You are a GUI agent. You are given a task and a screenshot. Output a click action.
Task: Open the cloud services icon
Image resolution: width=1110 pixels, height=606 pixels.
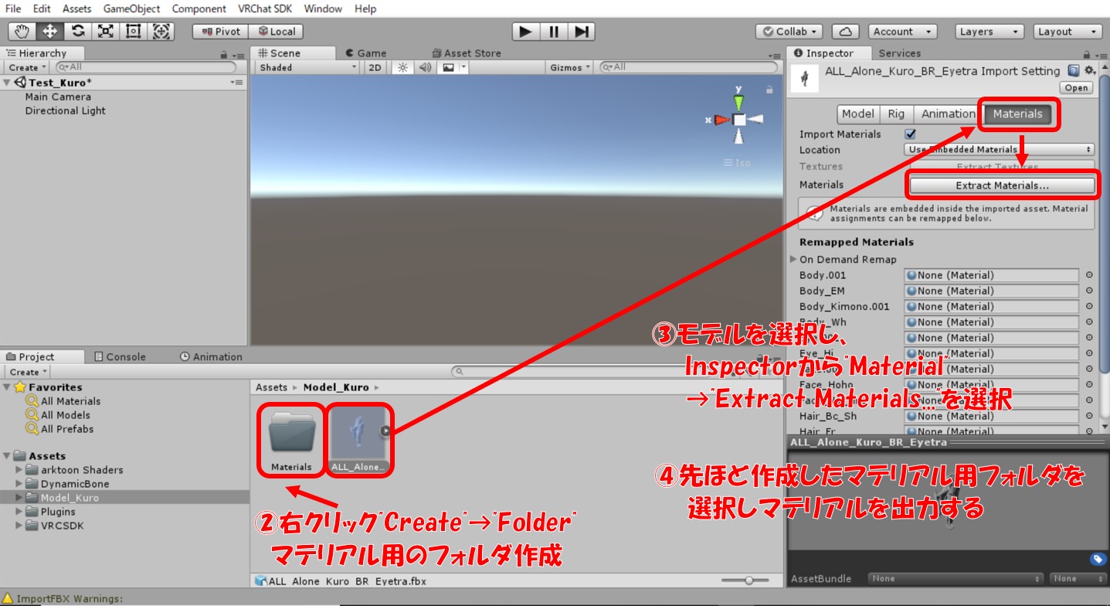pyautogui.click(x=846, y=32)
